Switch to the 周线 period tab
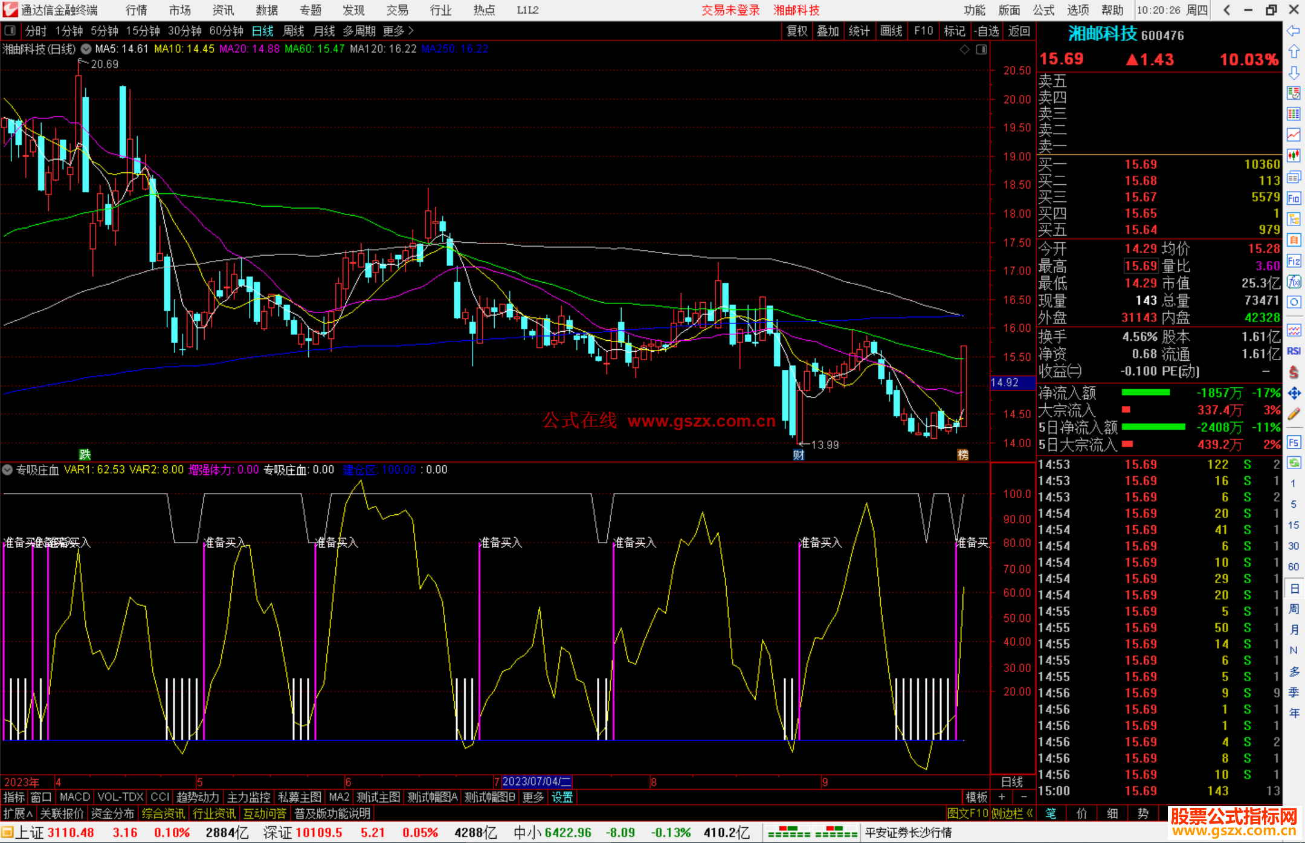The height and width of the screenshot is (843, 1305). click(x=294, y=31)
